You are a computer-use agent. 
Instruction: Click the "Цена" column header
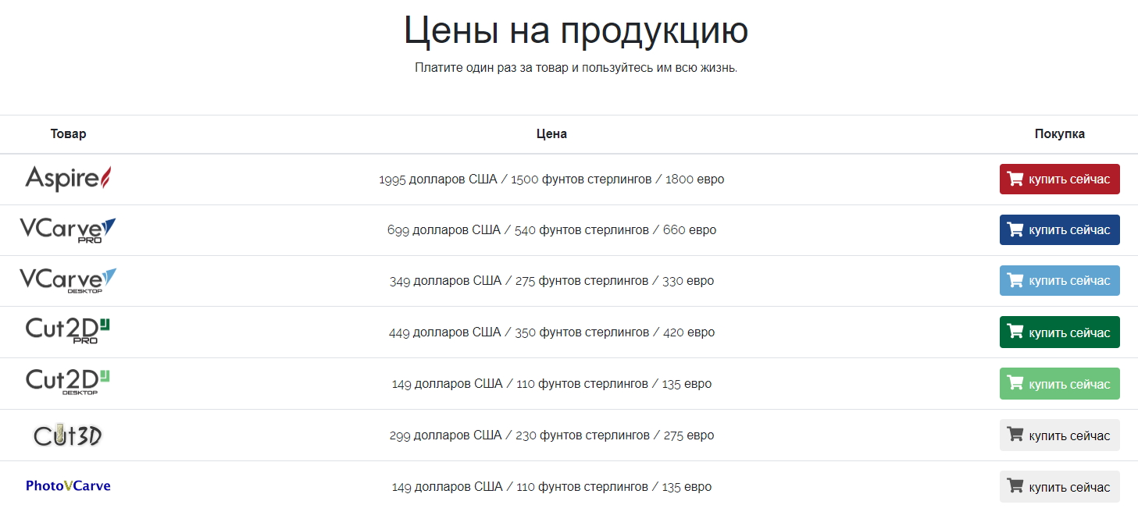click(551, 133)
